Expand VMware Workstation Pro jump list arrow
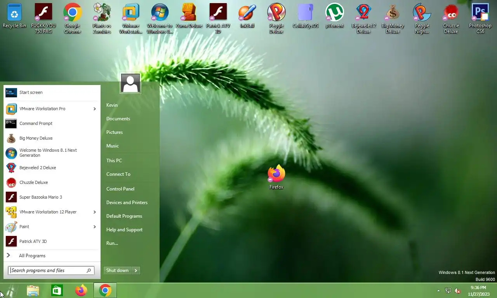 (94, 109)
